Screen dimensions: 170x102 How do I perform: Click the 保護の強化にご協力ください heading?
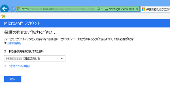(x=30, y=32)
